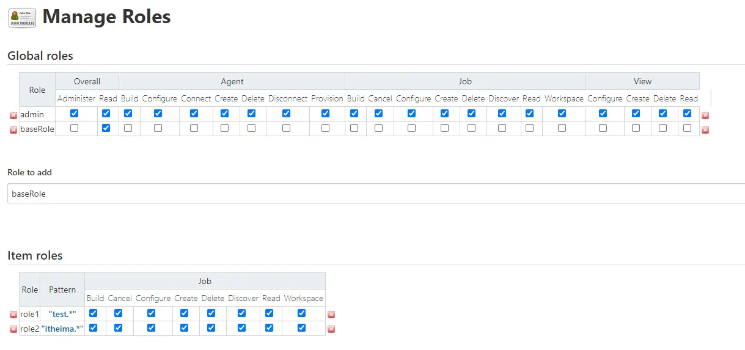The width and height of the screenshot is (745, 350).
Task: Click the Manage Roles header icon
Action: 22,17
